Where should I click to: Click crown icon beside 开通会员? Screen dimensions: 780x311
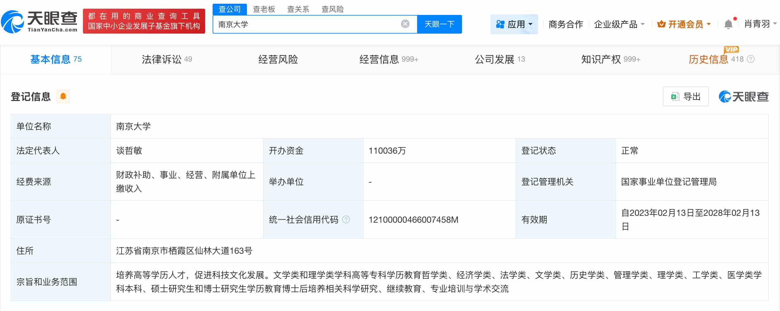662,24
